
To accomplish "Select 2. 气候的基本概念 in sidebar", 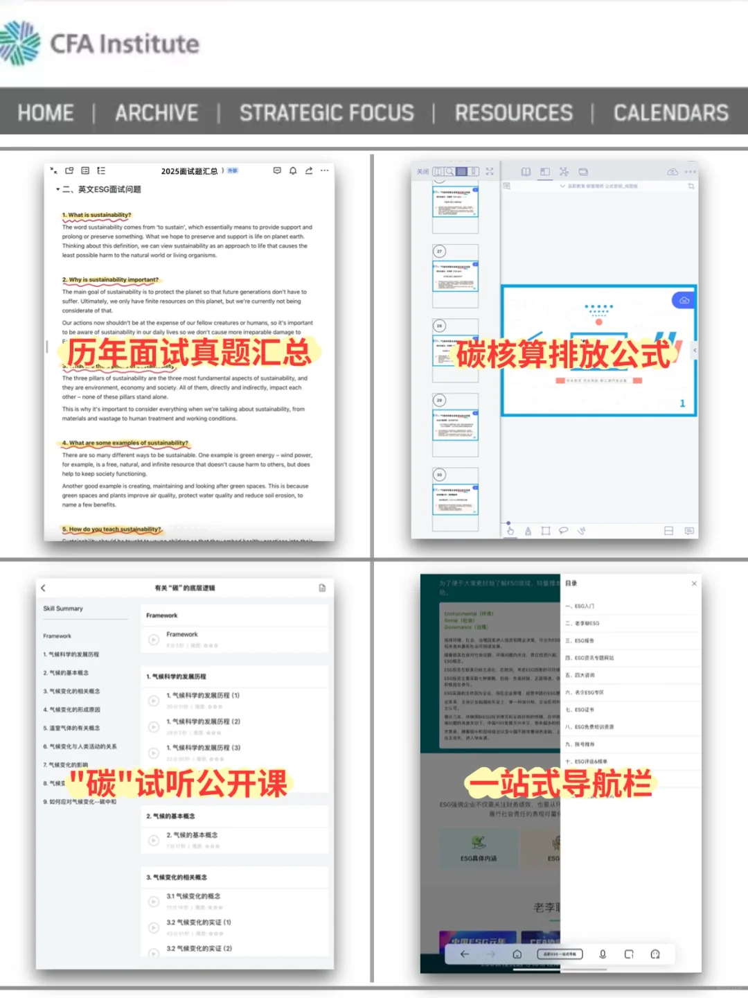I will click(x=66, y=673).
